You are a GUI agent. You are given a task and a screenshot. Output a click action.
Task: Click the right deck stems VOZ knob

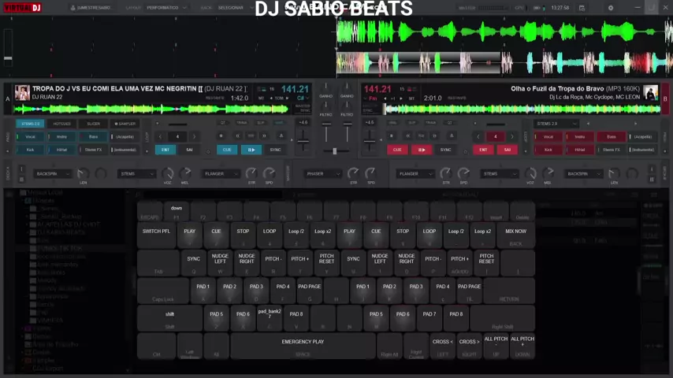click(530, 174)
